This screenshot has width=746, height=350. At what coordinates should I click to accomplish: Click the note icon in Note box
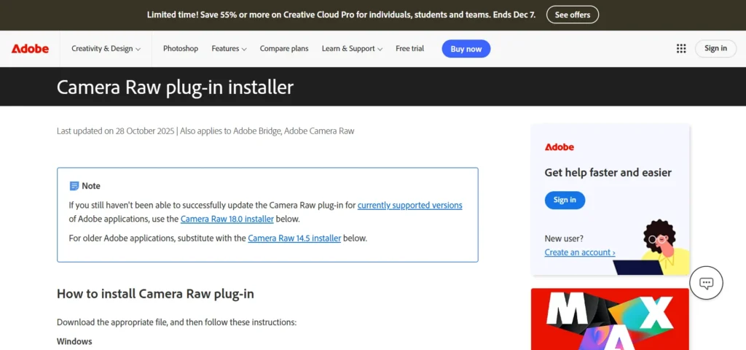[74, 186]
